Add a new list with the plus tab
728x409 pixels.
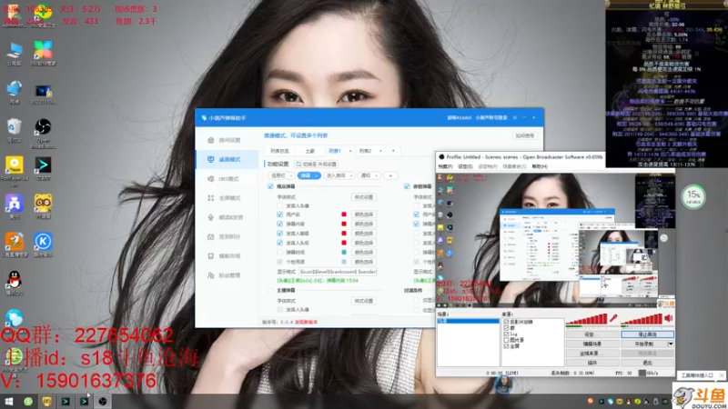coord(393,151)
